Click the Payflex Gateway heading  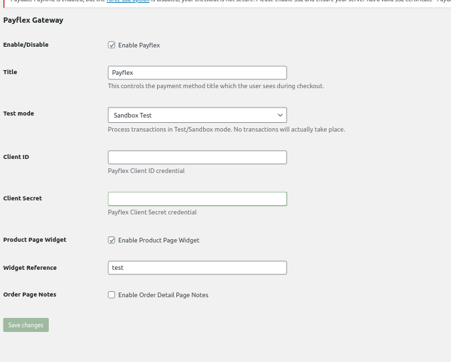coord(33,20)
